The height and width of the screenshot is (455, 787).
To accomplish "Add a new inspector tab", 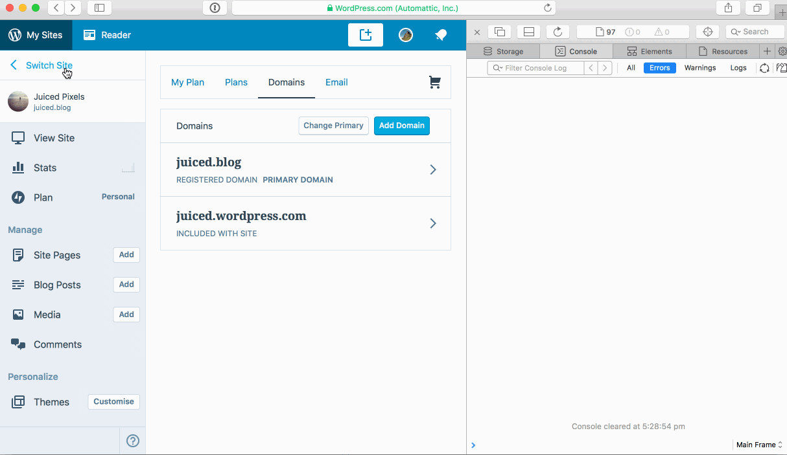I will click(767, 51).
